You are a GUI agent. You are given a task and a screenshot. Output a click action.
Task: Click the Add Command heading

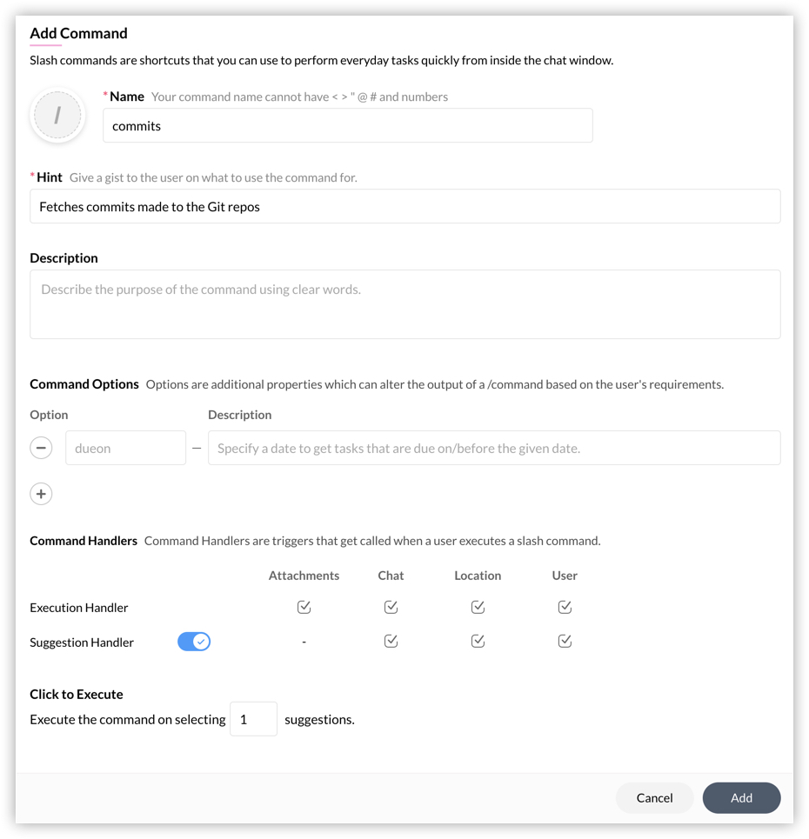[78, 33]
